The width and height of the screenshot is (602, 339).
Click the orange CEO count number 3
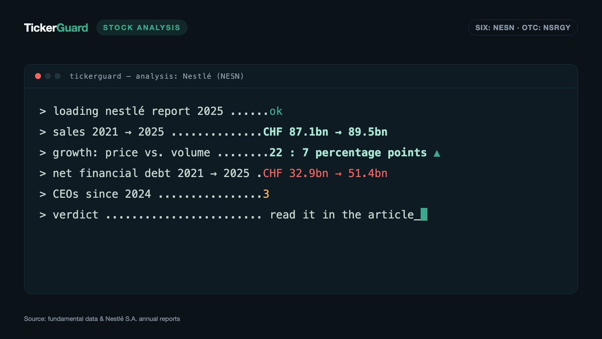click(x=266, y=194)
